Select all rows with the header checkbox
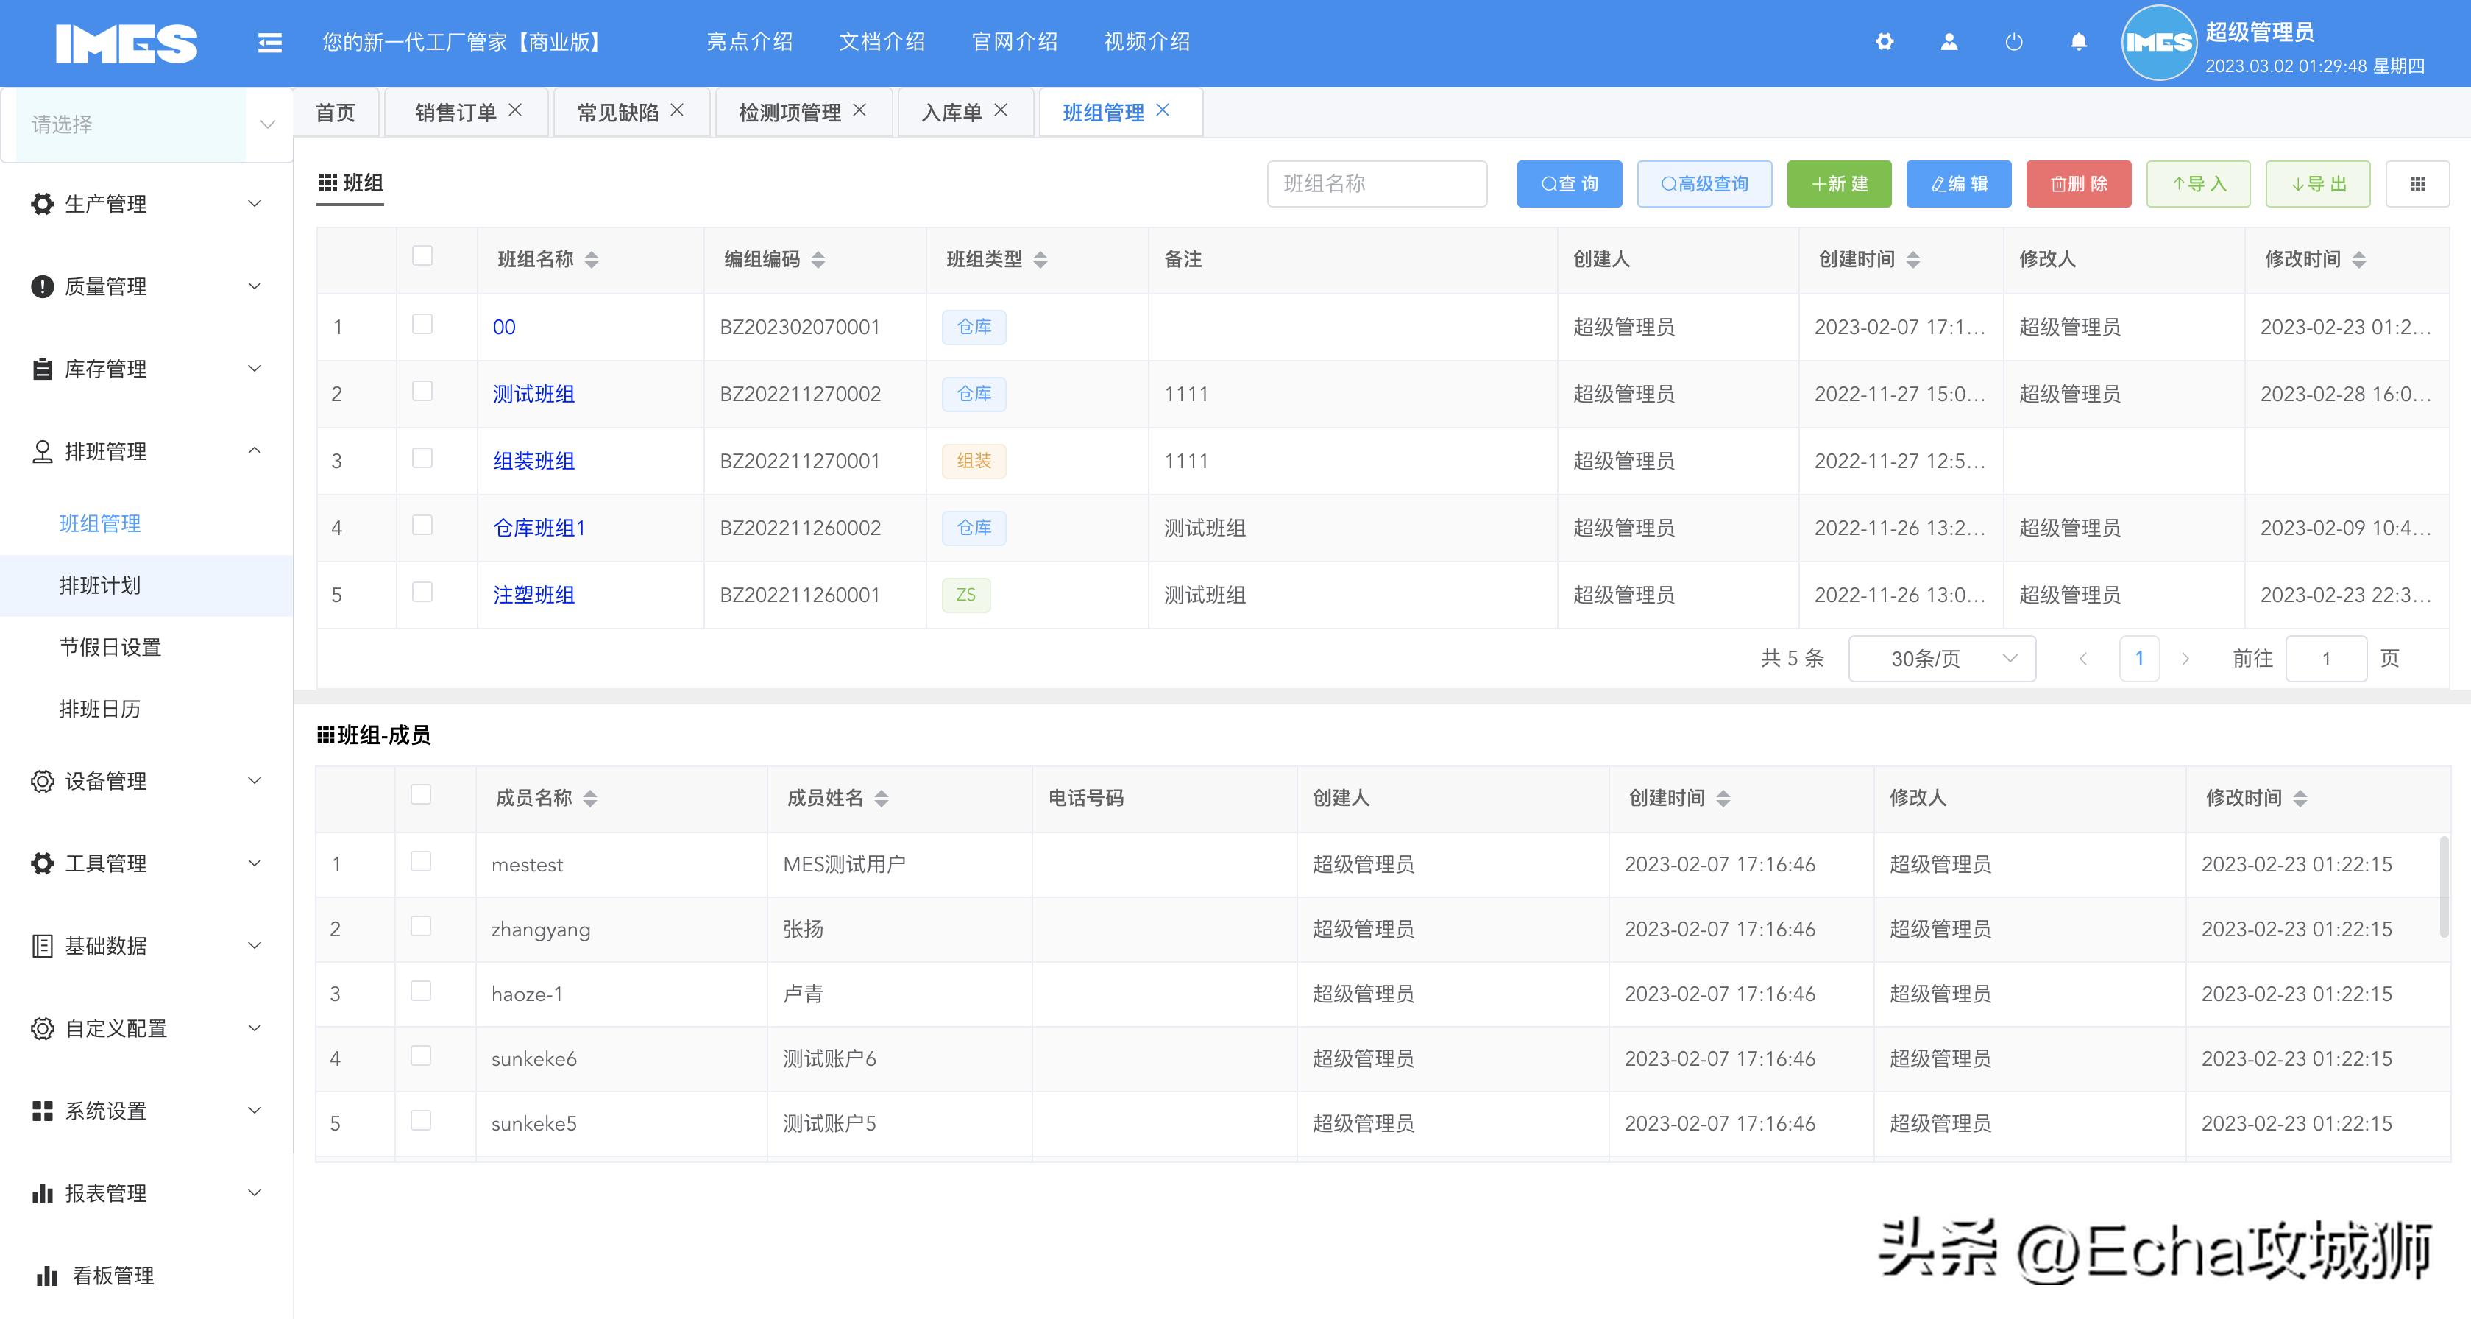Screen dimensions: 2471x1319 point(422,256)
